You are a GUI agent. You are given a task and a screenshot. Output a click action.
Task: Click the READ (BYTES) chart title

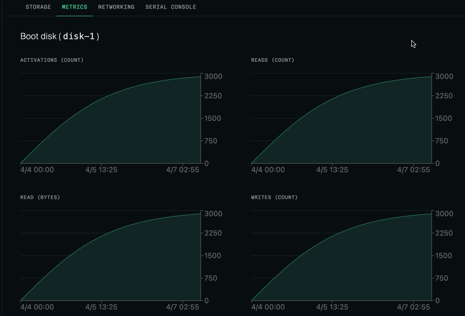click(x=40, y=197)
